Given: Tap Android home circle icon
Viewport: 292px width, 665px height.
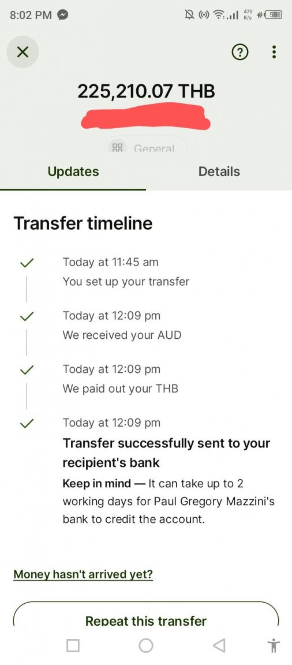Looking at the screenshot, I should [x=146, y=645].
